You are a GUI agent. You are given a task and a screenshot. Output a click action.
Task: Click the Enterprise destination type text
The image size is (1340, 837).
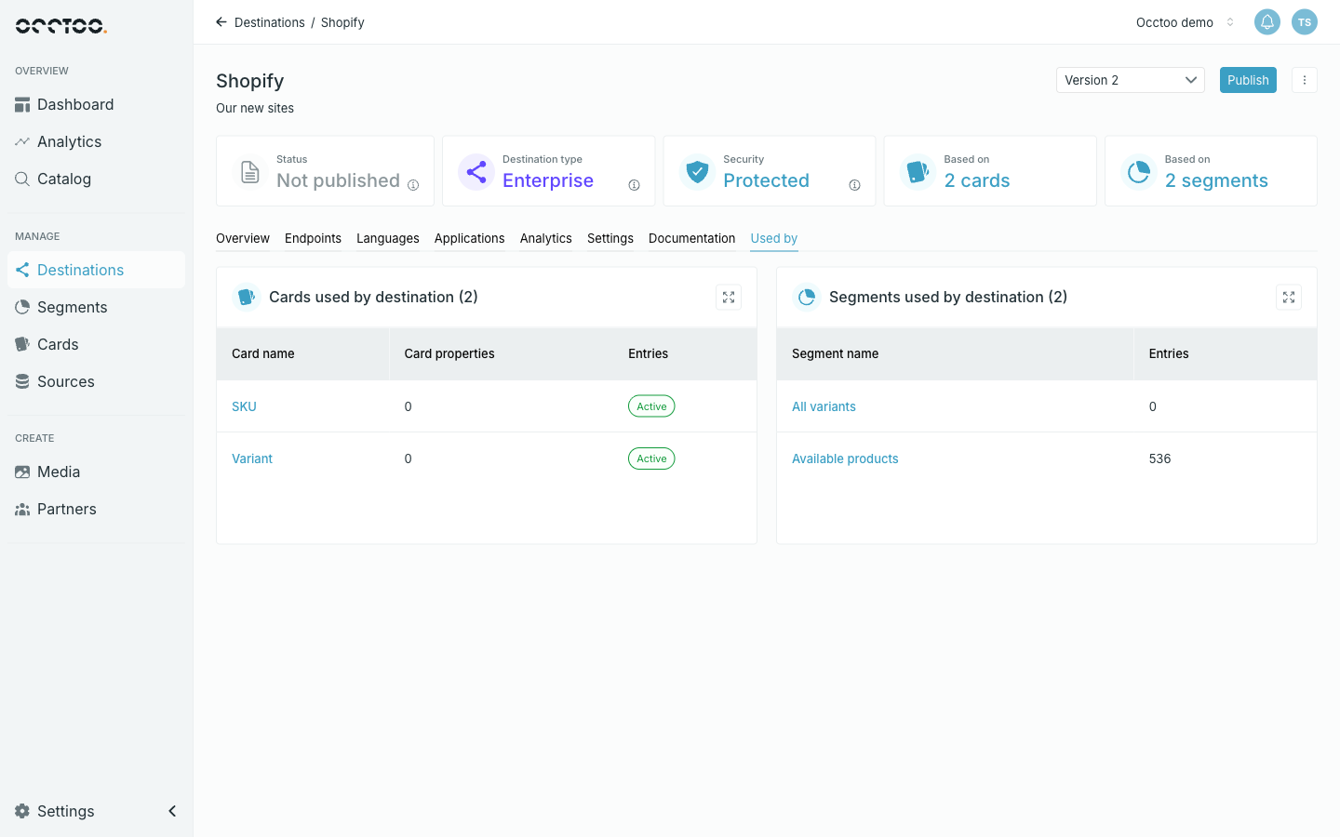[x=548, y=180]
